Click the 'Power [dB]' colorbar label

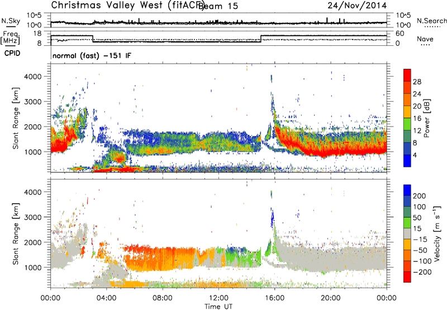426,118
